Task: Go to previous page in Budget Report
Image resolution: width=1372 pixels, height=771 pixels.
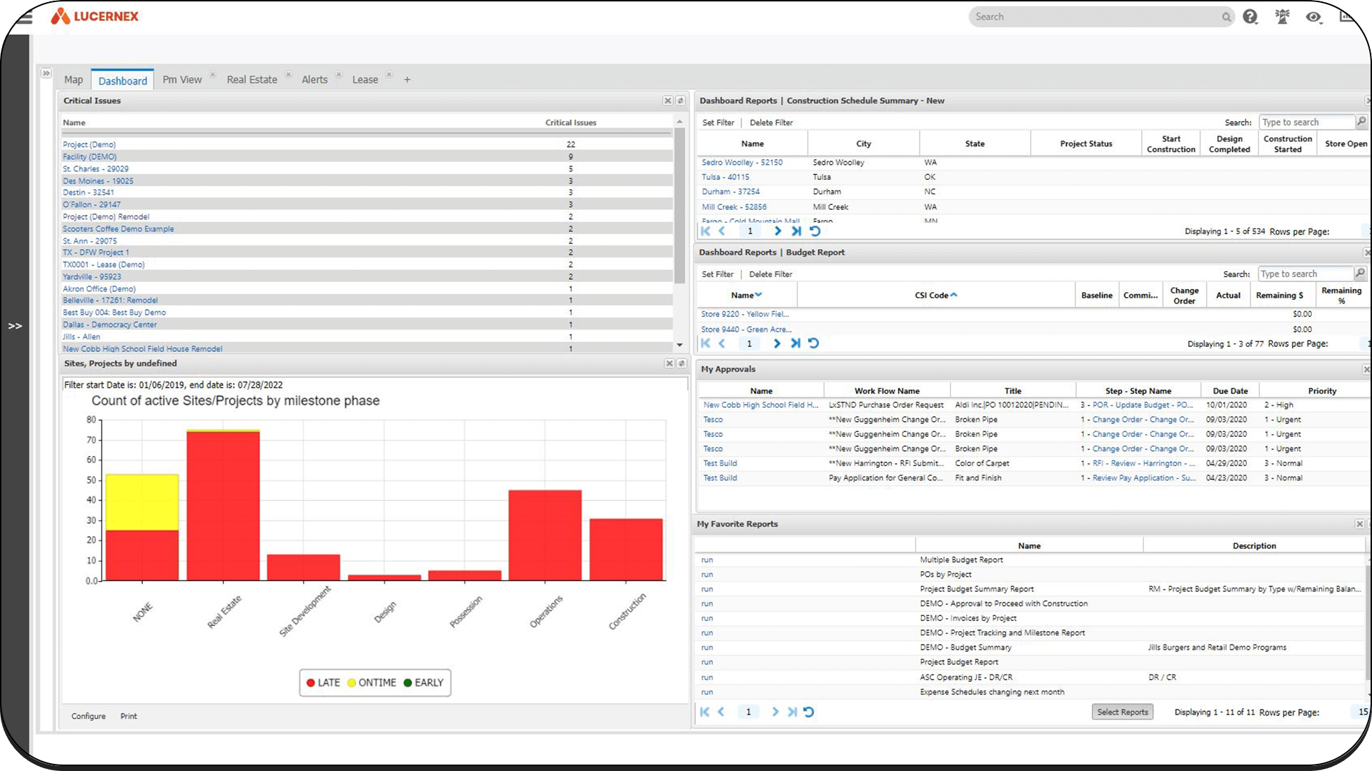Action: [722, 343]
